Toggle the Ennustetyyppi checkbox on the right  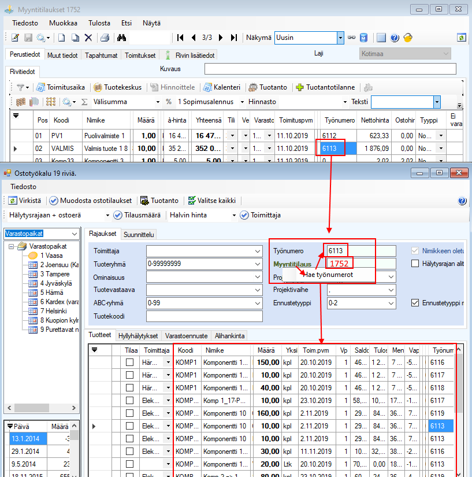[415, 303]
